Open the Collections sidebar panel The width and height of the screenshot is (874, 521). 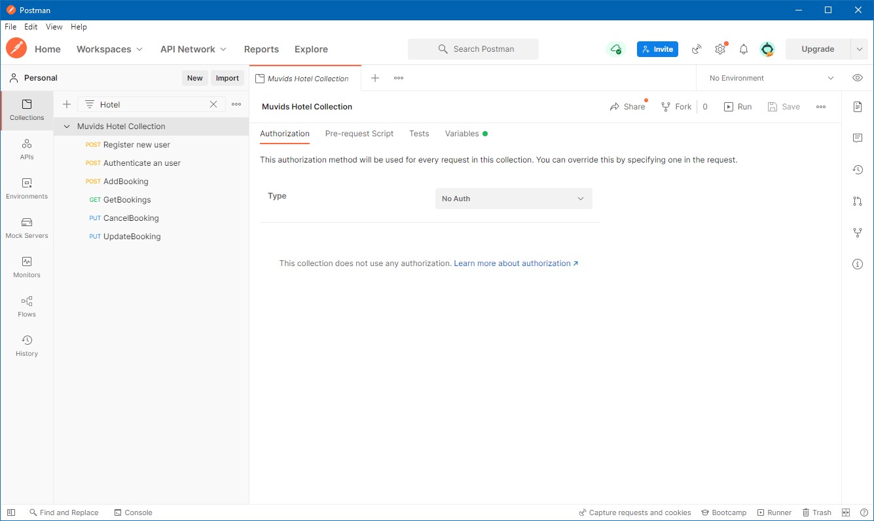27,110
